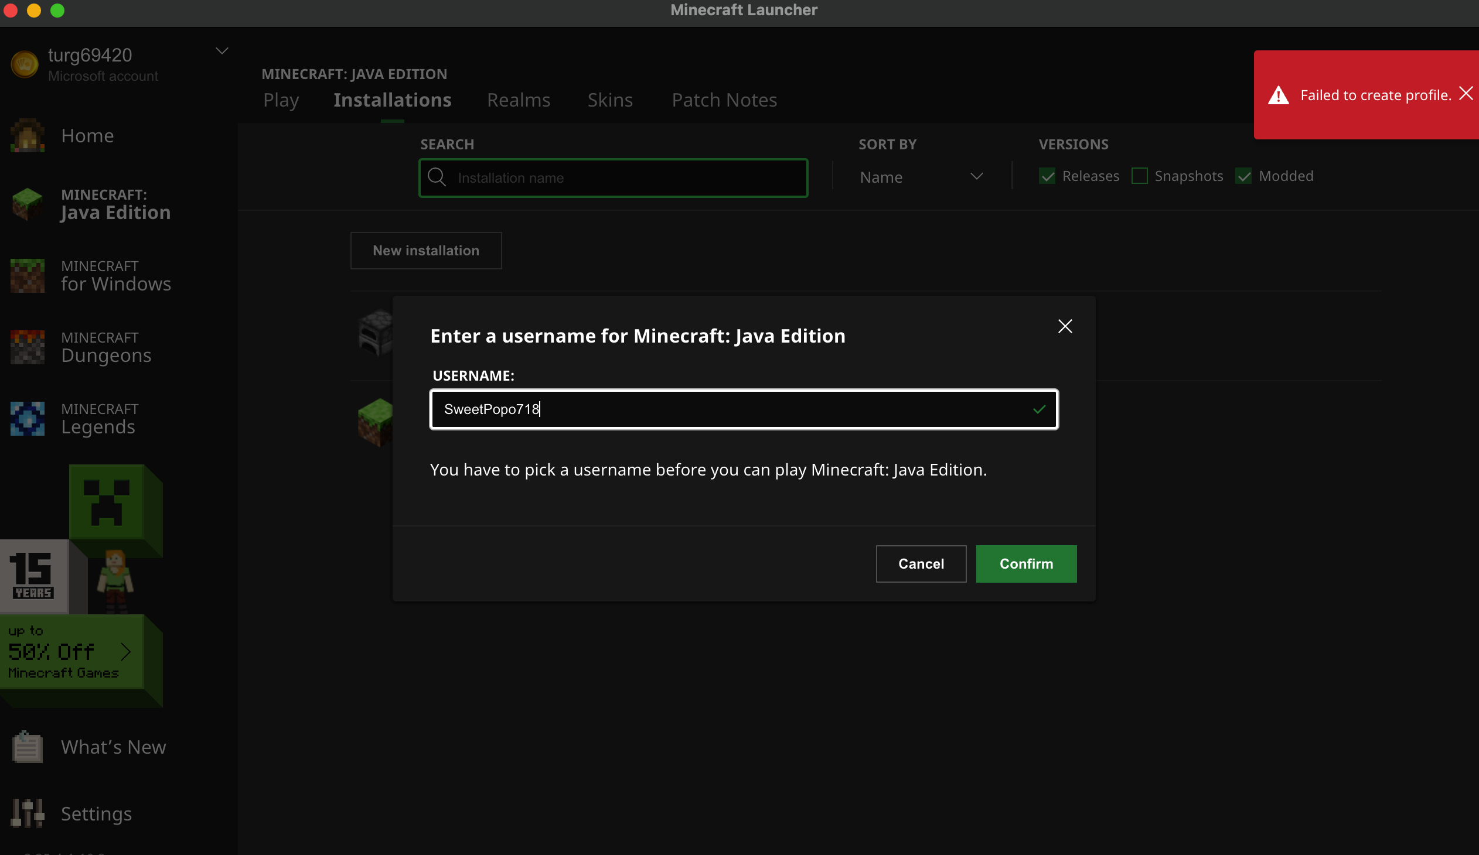
Task: Click the Home house icon in sidebar
Action: [27, 136]
